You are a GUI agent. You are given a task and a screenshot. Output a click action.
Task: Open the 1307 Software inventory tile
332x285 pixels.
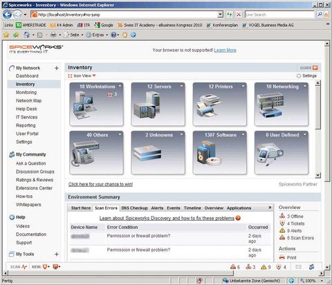coord(220,153)
